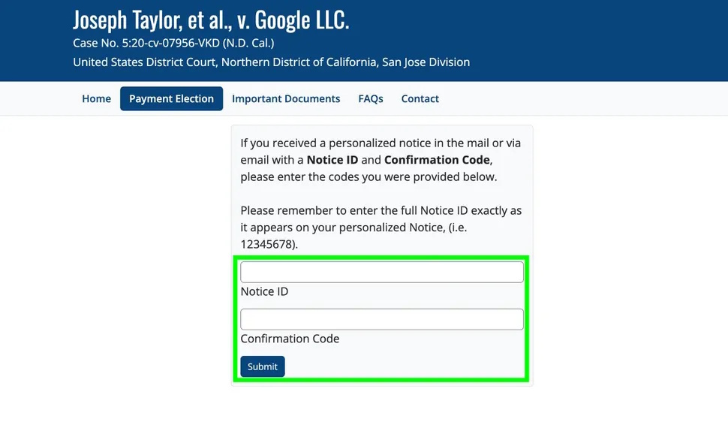
Task: View the FAQs section
Action: 371,98
